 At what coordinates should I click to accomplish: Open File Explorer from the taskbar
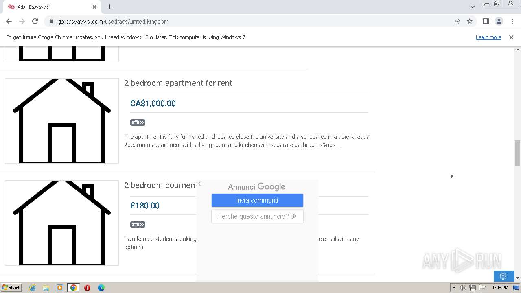coord(46,288)
